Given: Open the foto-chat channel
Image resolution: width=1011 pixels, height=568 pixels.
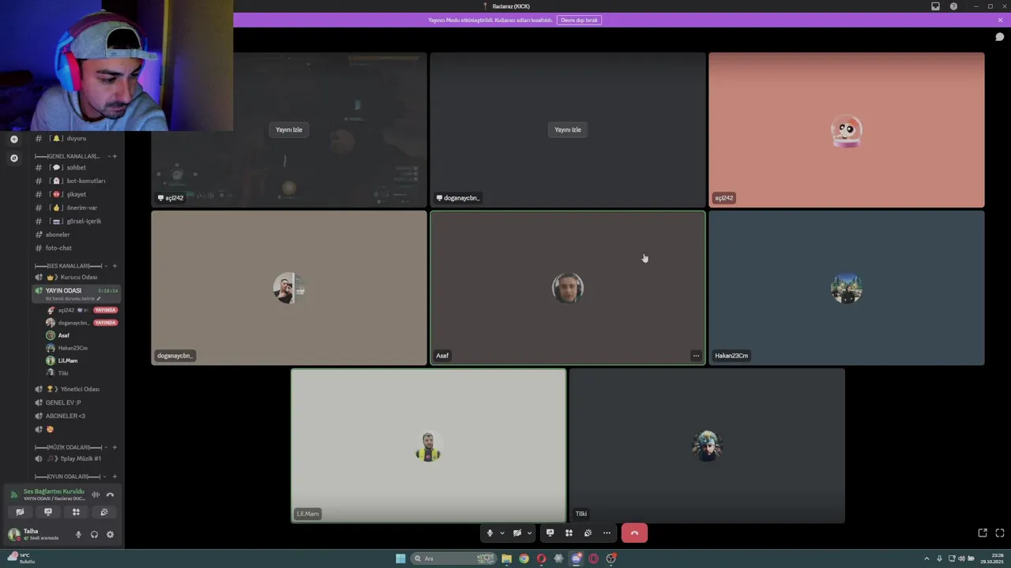Looking at the screenshot, I should point(77,248).
